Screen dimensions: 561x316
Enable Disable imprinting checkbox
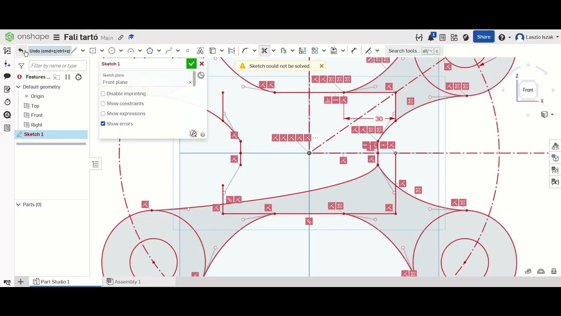[x=103, y=93]
